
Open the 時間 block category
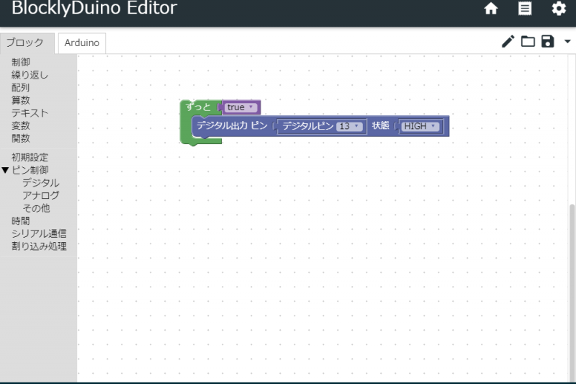21,221
